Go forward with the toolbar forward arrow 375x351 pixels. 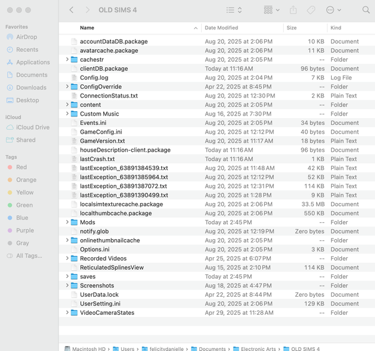click(87, 10)
